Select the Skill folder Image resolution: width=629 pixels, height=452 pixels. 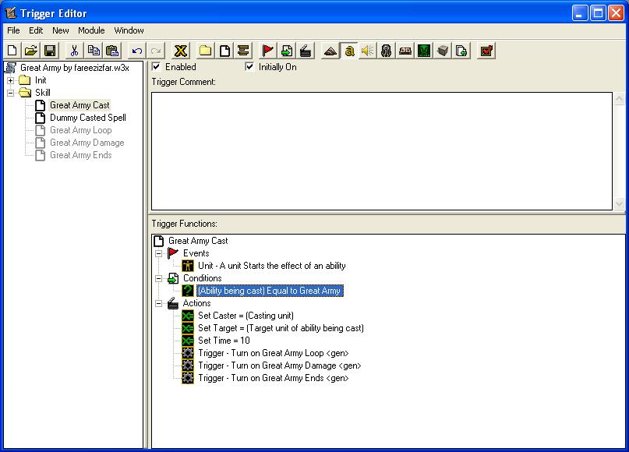point(43,93)
